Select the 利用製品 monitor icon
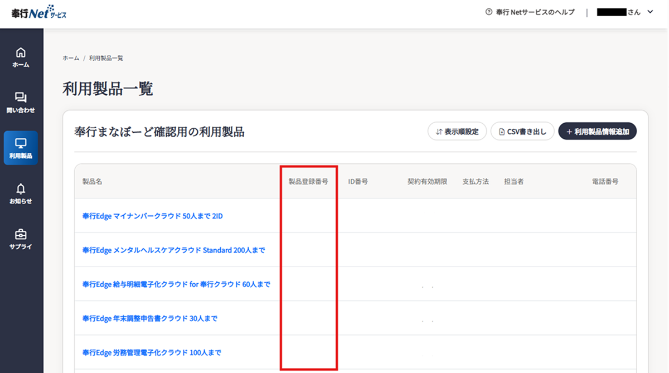The height and width of the screenshot is (373, 669). 21,143
